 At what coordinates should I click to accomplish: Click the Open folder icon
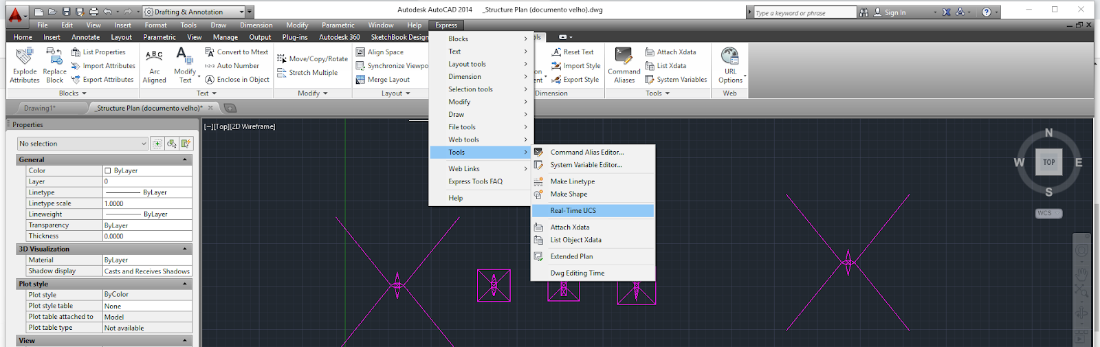(52, 12)
